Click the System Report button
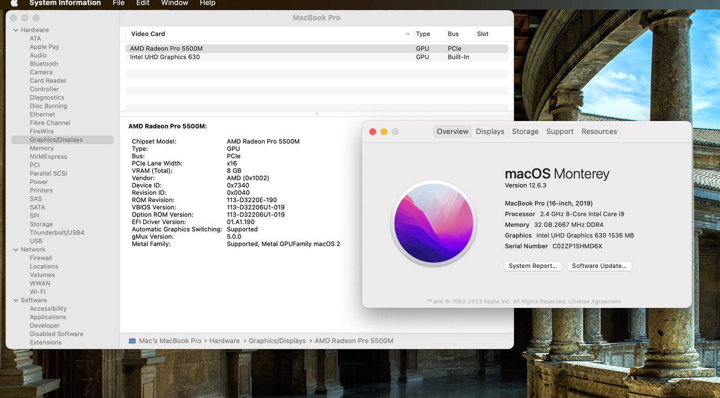The width and height of the screenshot is (720, 398). [533, 266]
